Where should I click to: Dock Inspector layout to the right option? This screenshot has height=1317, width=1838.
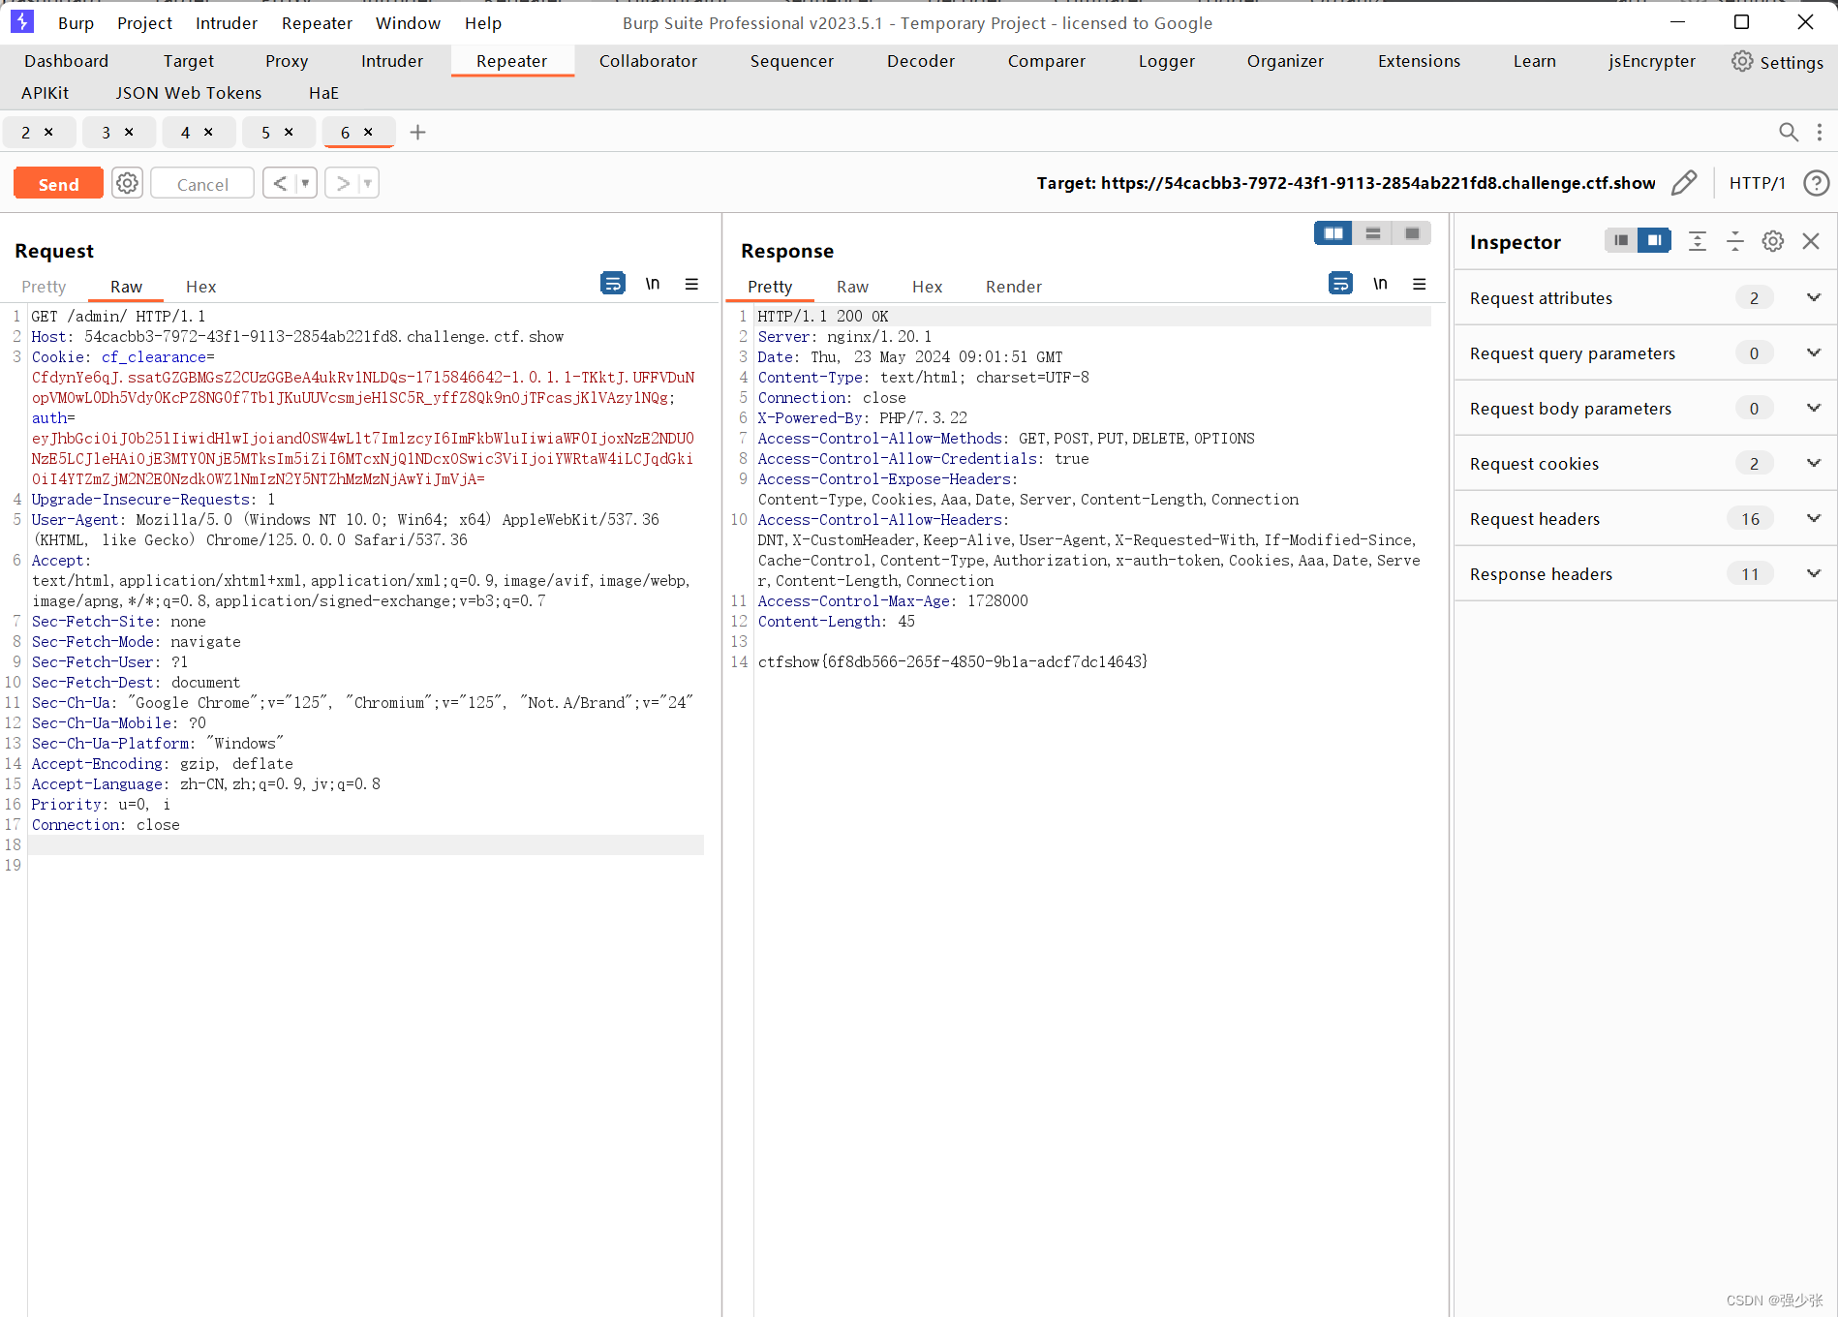pyautogui.click(x=1655, y=240)
